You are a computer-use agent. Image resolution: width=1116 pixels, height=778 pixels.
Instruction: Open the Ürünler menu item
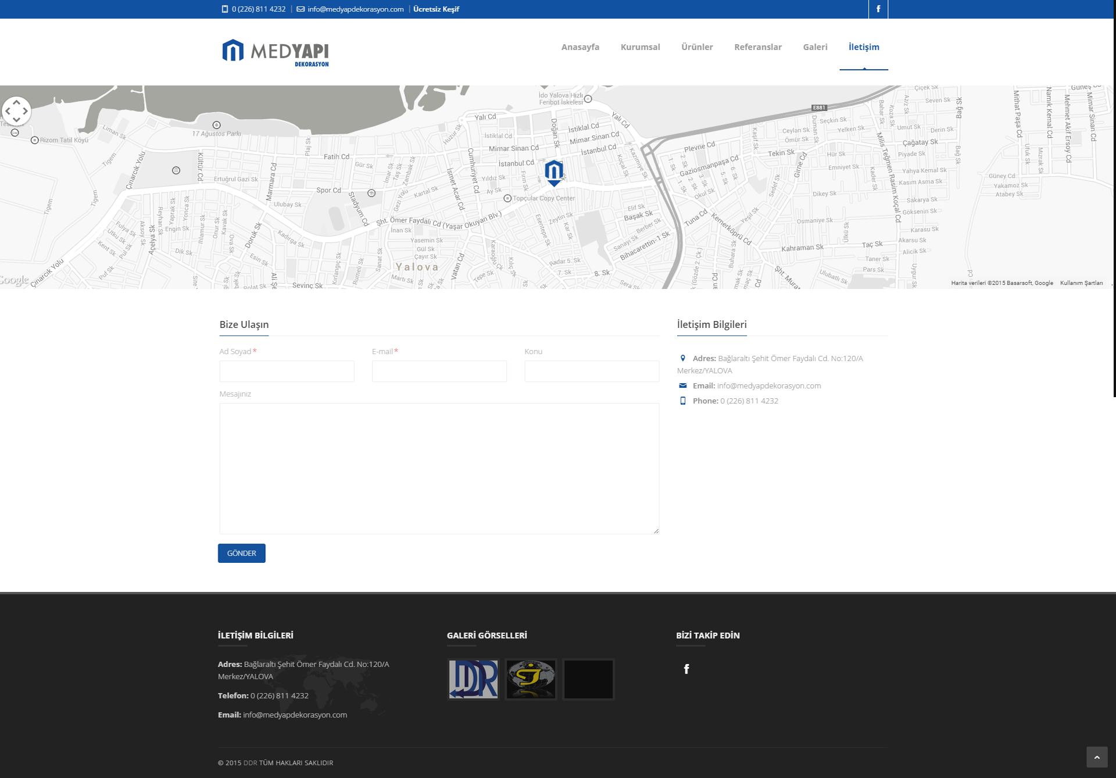(x=696, y=47)
